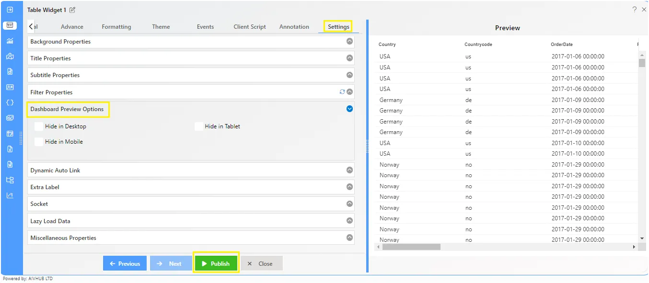Viewport: 649px width, 283px height.
Task: Open the chart widget icon in sidebar
Action: click(x=10, y=41)
